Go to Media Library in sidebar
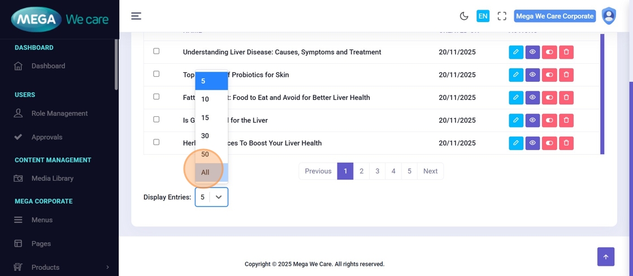The image size is (633, 276). click(x=53, y=178)
